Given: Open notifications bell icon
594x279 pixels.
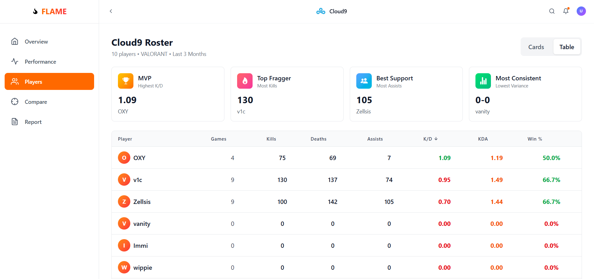Looking at the screenshot, I should tap(566, 11).
